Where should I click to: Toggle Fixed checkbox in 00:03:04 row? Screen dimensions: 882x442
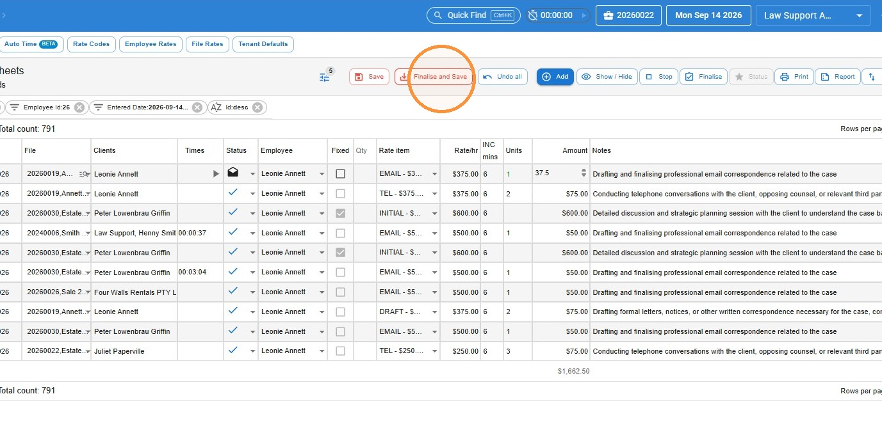coord(340,272)
